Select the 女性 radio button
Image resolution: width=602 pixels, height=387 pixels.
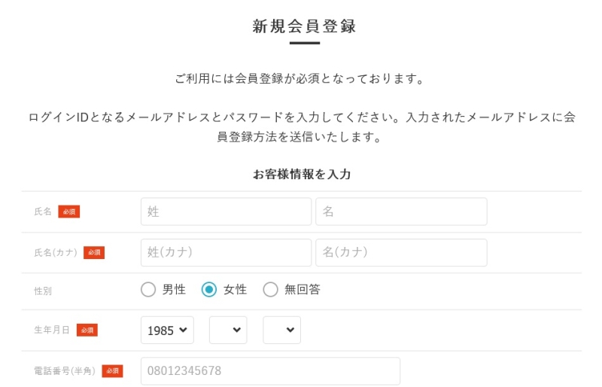[x=209, y=290]
